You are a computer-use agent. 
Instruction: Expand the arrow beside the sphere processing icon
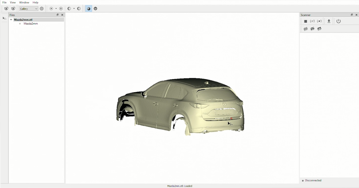tap(74, 9)
